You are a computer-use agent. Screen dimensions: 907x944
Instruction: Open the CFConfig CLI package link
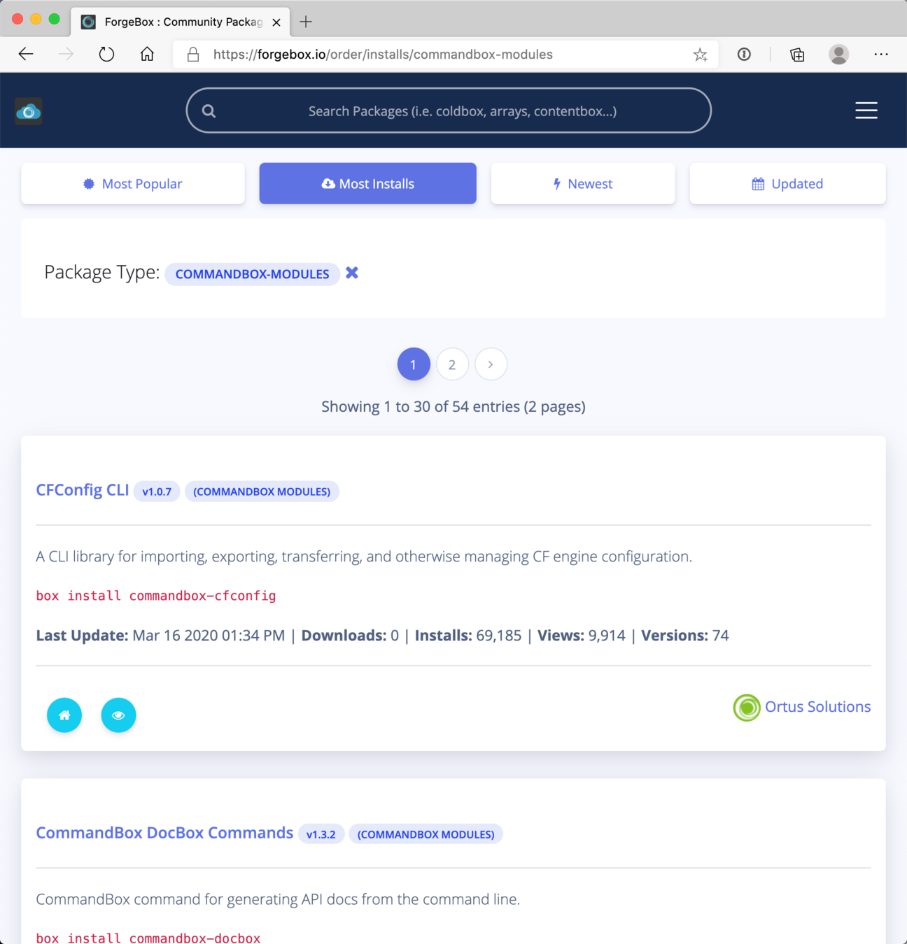(x=83, y=490)
